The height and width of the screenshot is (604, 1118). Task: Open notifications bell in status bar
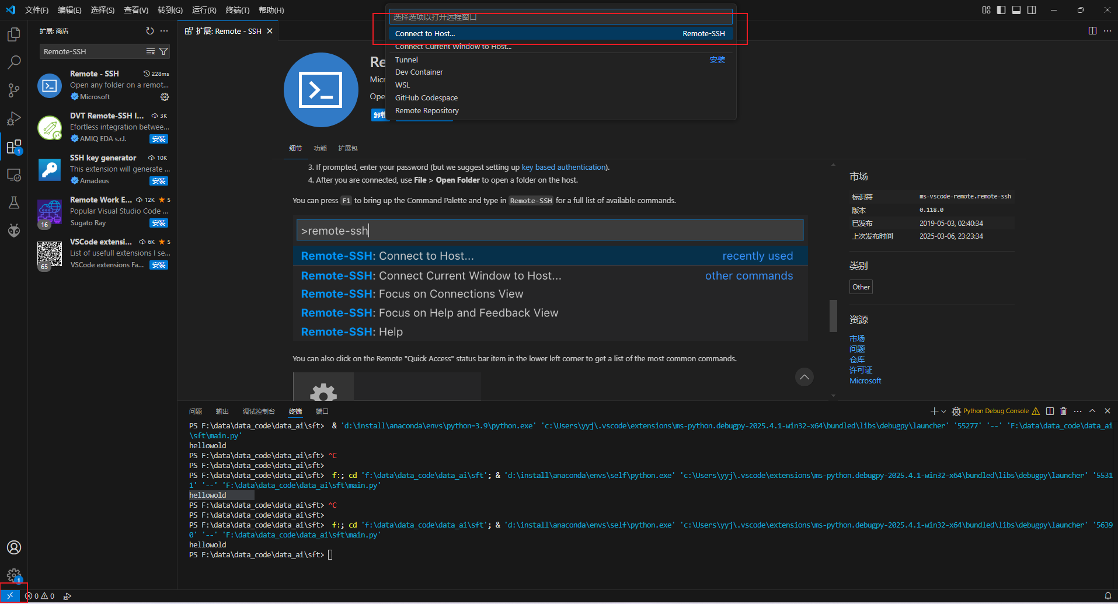point(1107,596)
